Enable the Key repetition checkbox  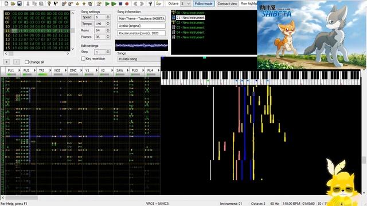pos(83,58)
